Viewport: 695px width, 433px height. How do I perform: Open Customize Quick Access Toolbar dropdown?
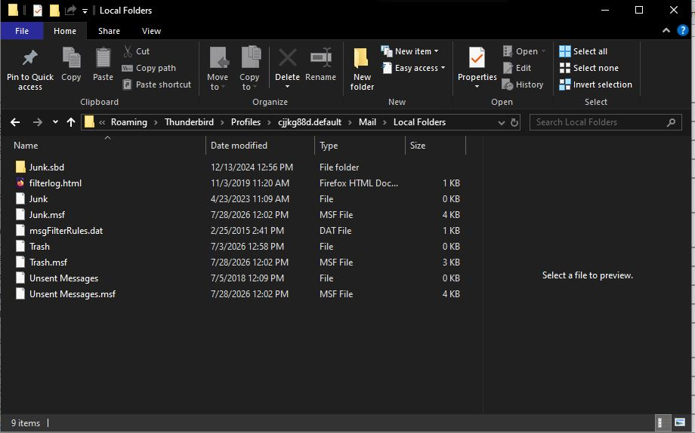pyautogui.click(x=85, y=11)
